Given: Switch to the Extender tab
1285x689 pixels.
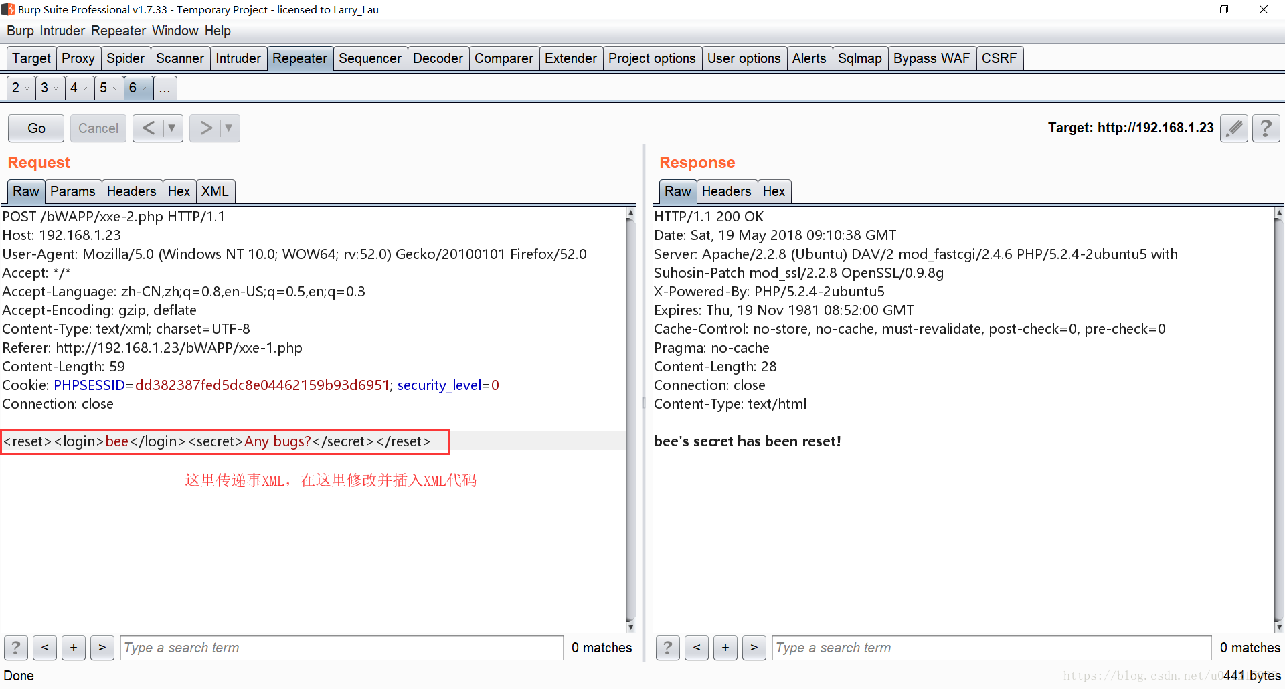Looking at the screenshot, I should pos(571,58).
